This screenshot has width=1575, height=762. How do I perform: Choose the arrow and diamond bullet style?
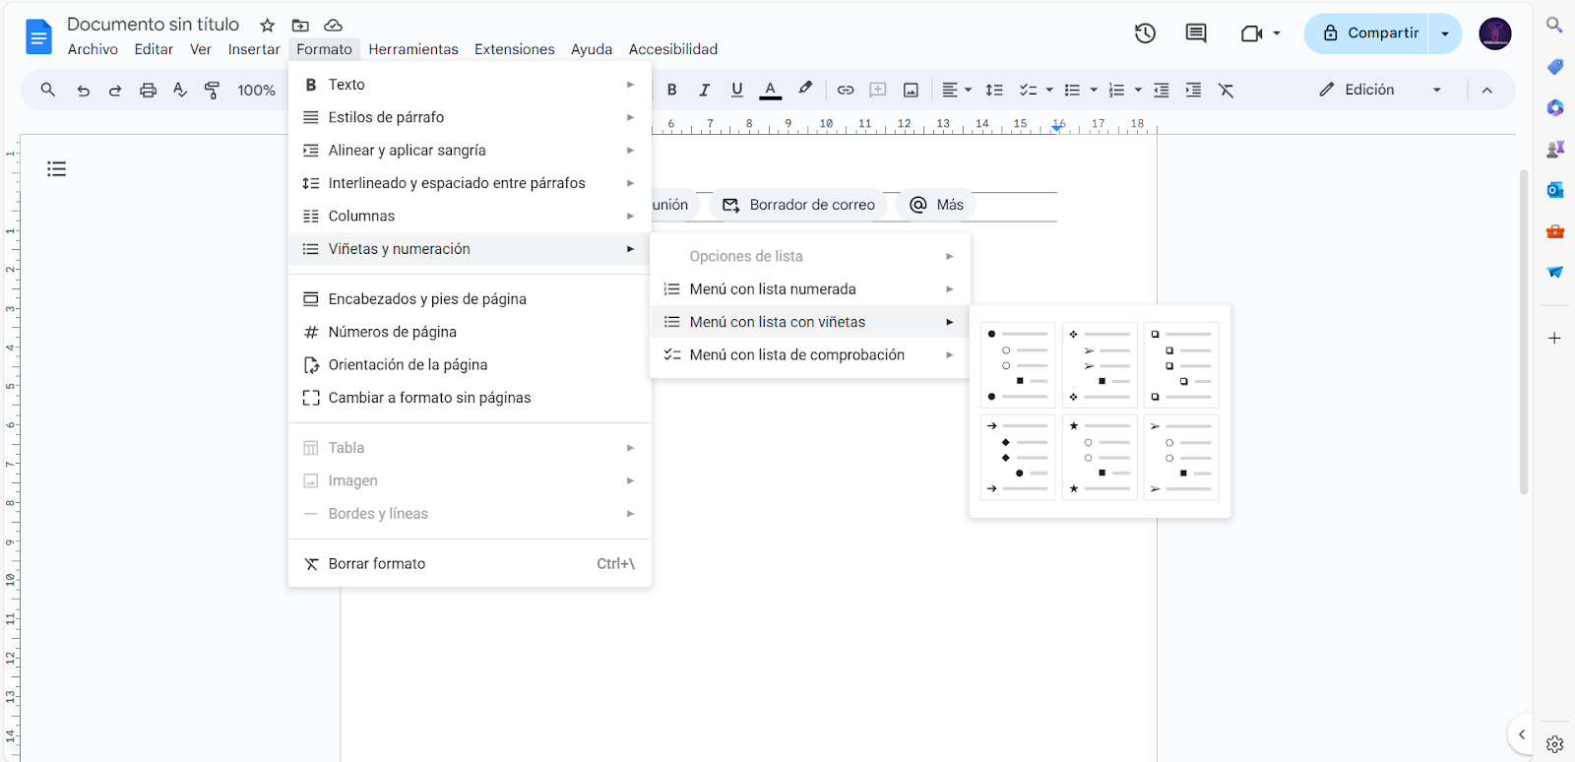tap(1019, 458)
